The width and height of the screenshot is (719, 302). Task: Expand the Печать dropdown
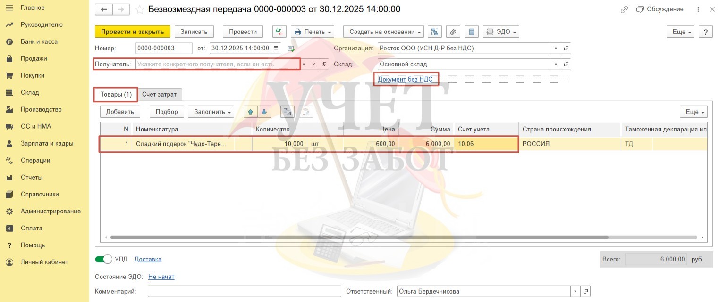click(x=312, y=32)
